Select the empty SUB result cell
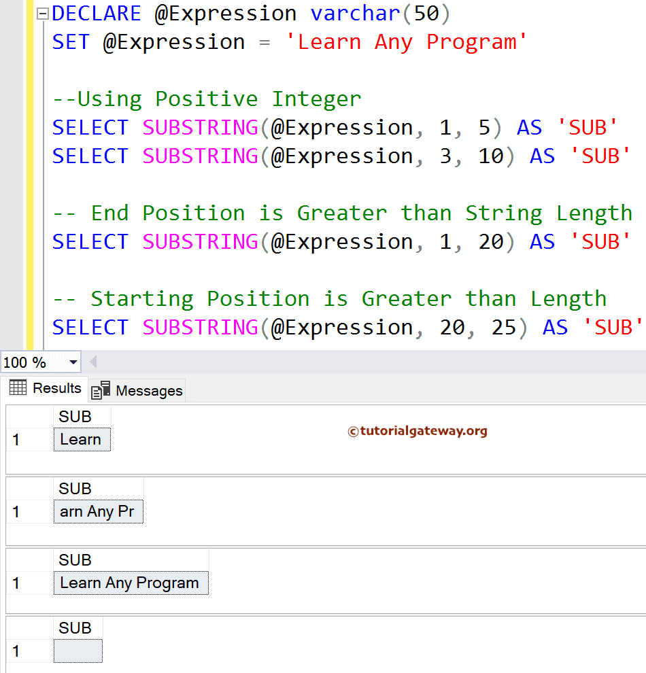646x673 pixels. (77, 651)
